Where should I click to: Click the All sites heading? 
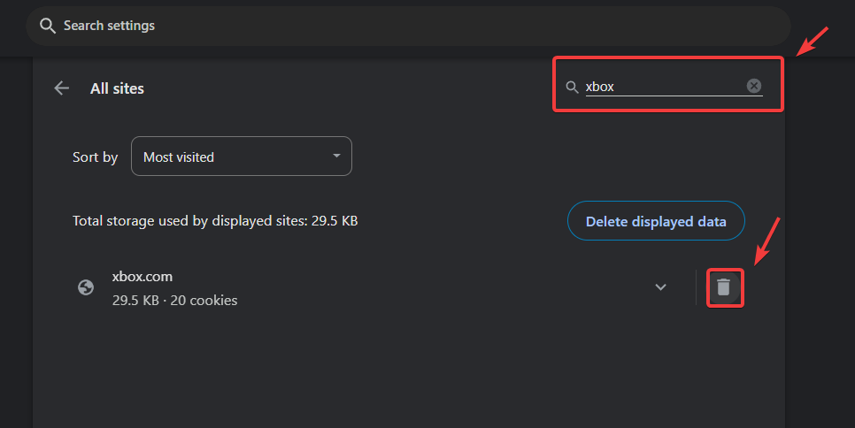(x=117, y=88)
